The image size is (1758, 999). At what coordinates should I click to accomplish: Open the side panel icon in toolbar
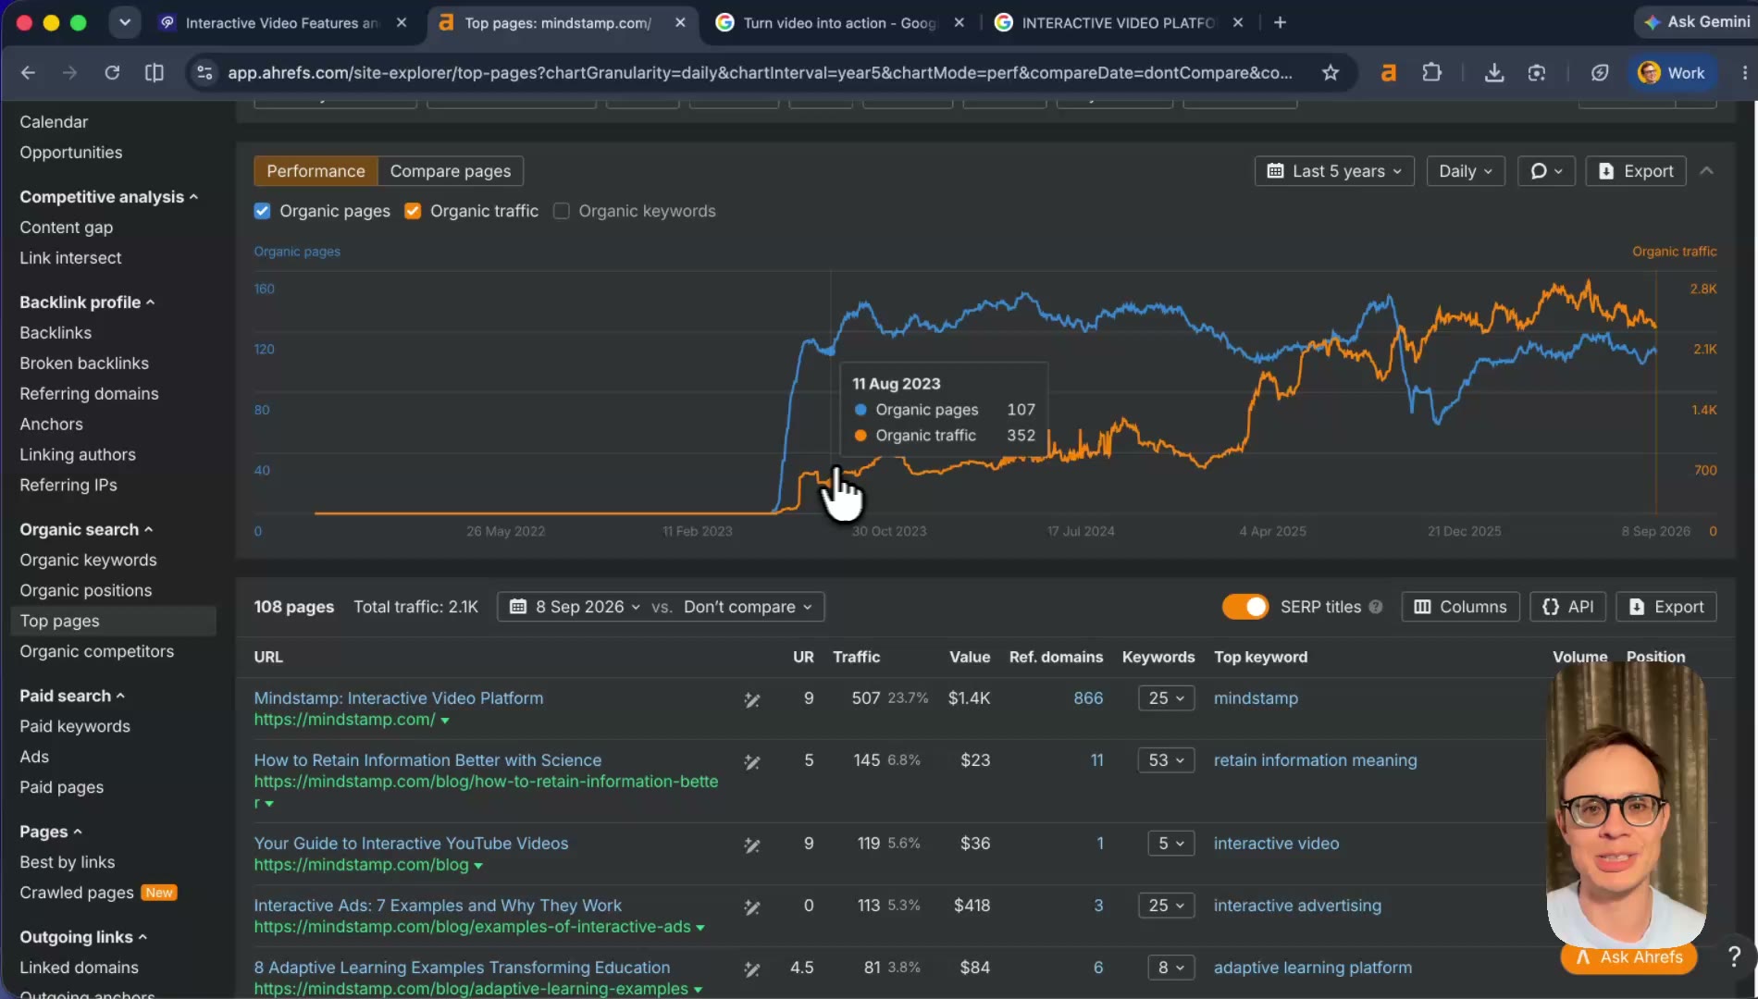(155, 72)
